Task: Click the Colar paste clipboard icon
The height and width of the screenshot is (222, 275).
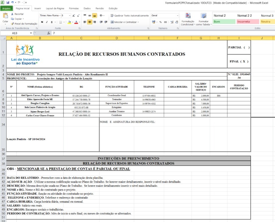Action: click(x=5, y=16)
